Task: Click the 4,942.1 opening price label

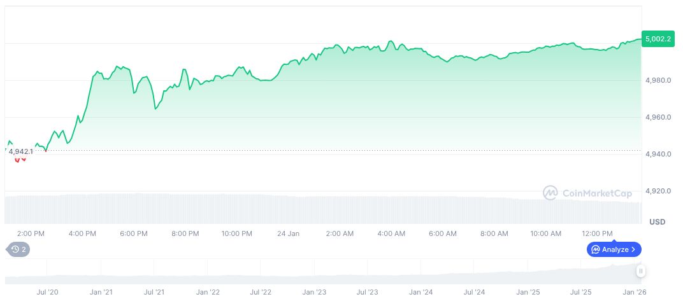Action: tap(21, 151)
